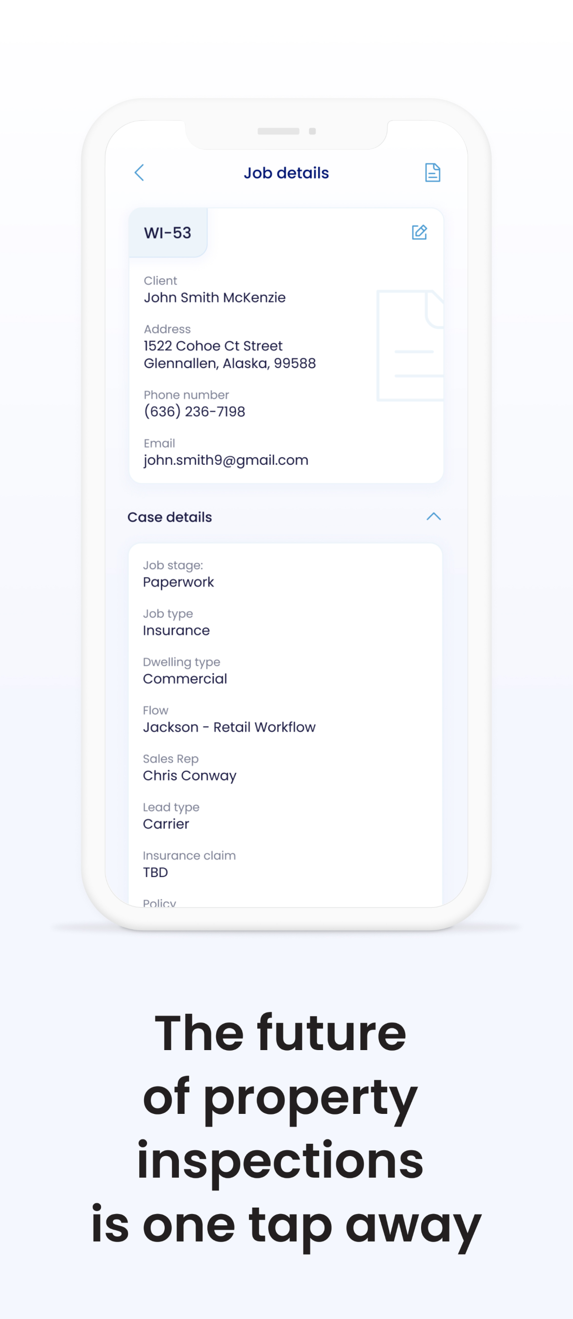
Task: Tap the back arrow icon
Action: [x=139, y=173]
